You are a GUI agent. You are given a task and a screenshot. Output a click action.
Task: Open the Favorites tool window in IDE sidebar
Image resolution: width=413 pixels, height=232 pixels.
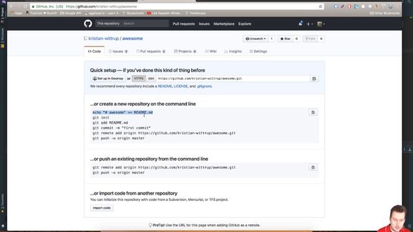pos(3,203)
